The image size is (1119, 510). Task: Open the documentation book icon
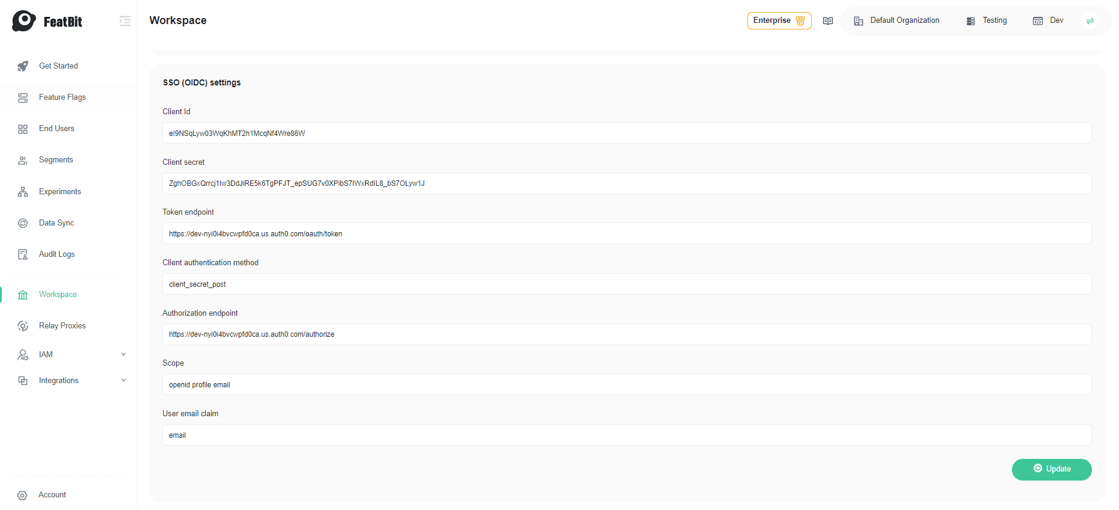(x=828, y=21)
